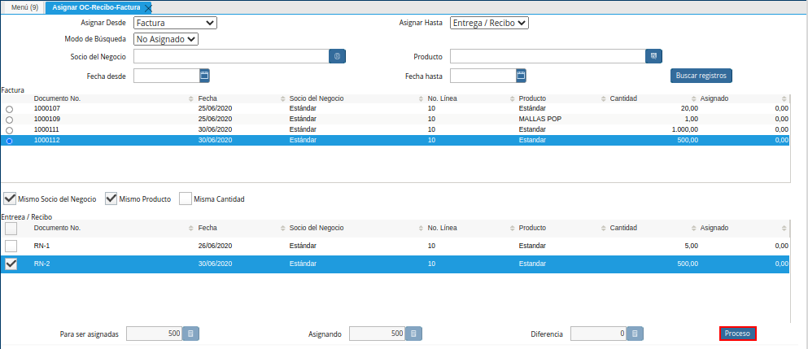Open Fecha desde calendar picker
Viewport: 808px width, 349px height.
(x=204, y=76)
